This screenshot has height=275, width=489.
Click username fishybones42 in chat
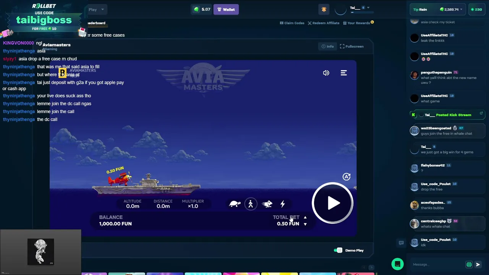point(433,165)
